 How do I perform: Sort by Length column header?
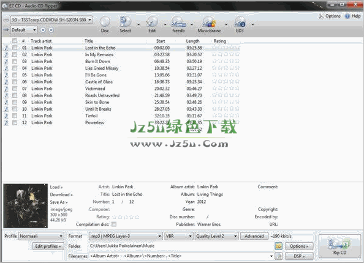192,41
